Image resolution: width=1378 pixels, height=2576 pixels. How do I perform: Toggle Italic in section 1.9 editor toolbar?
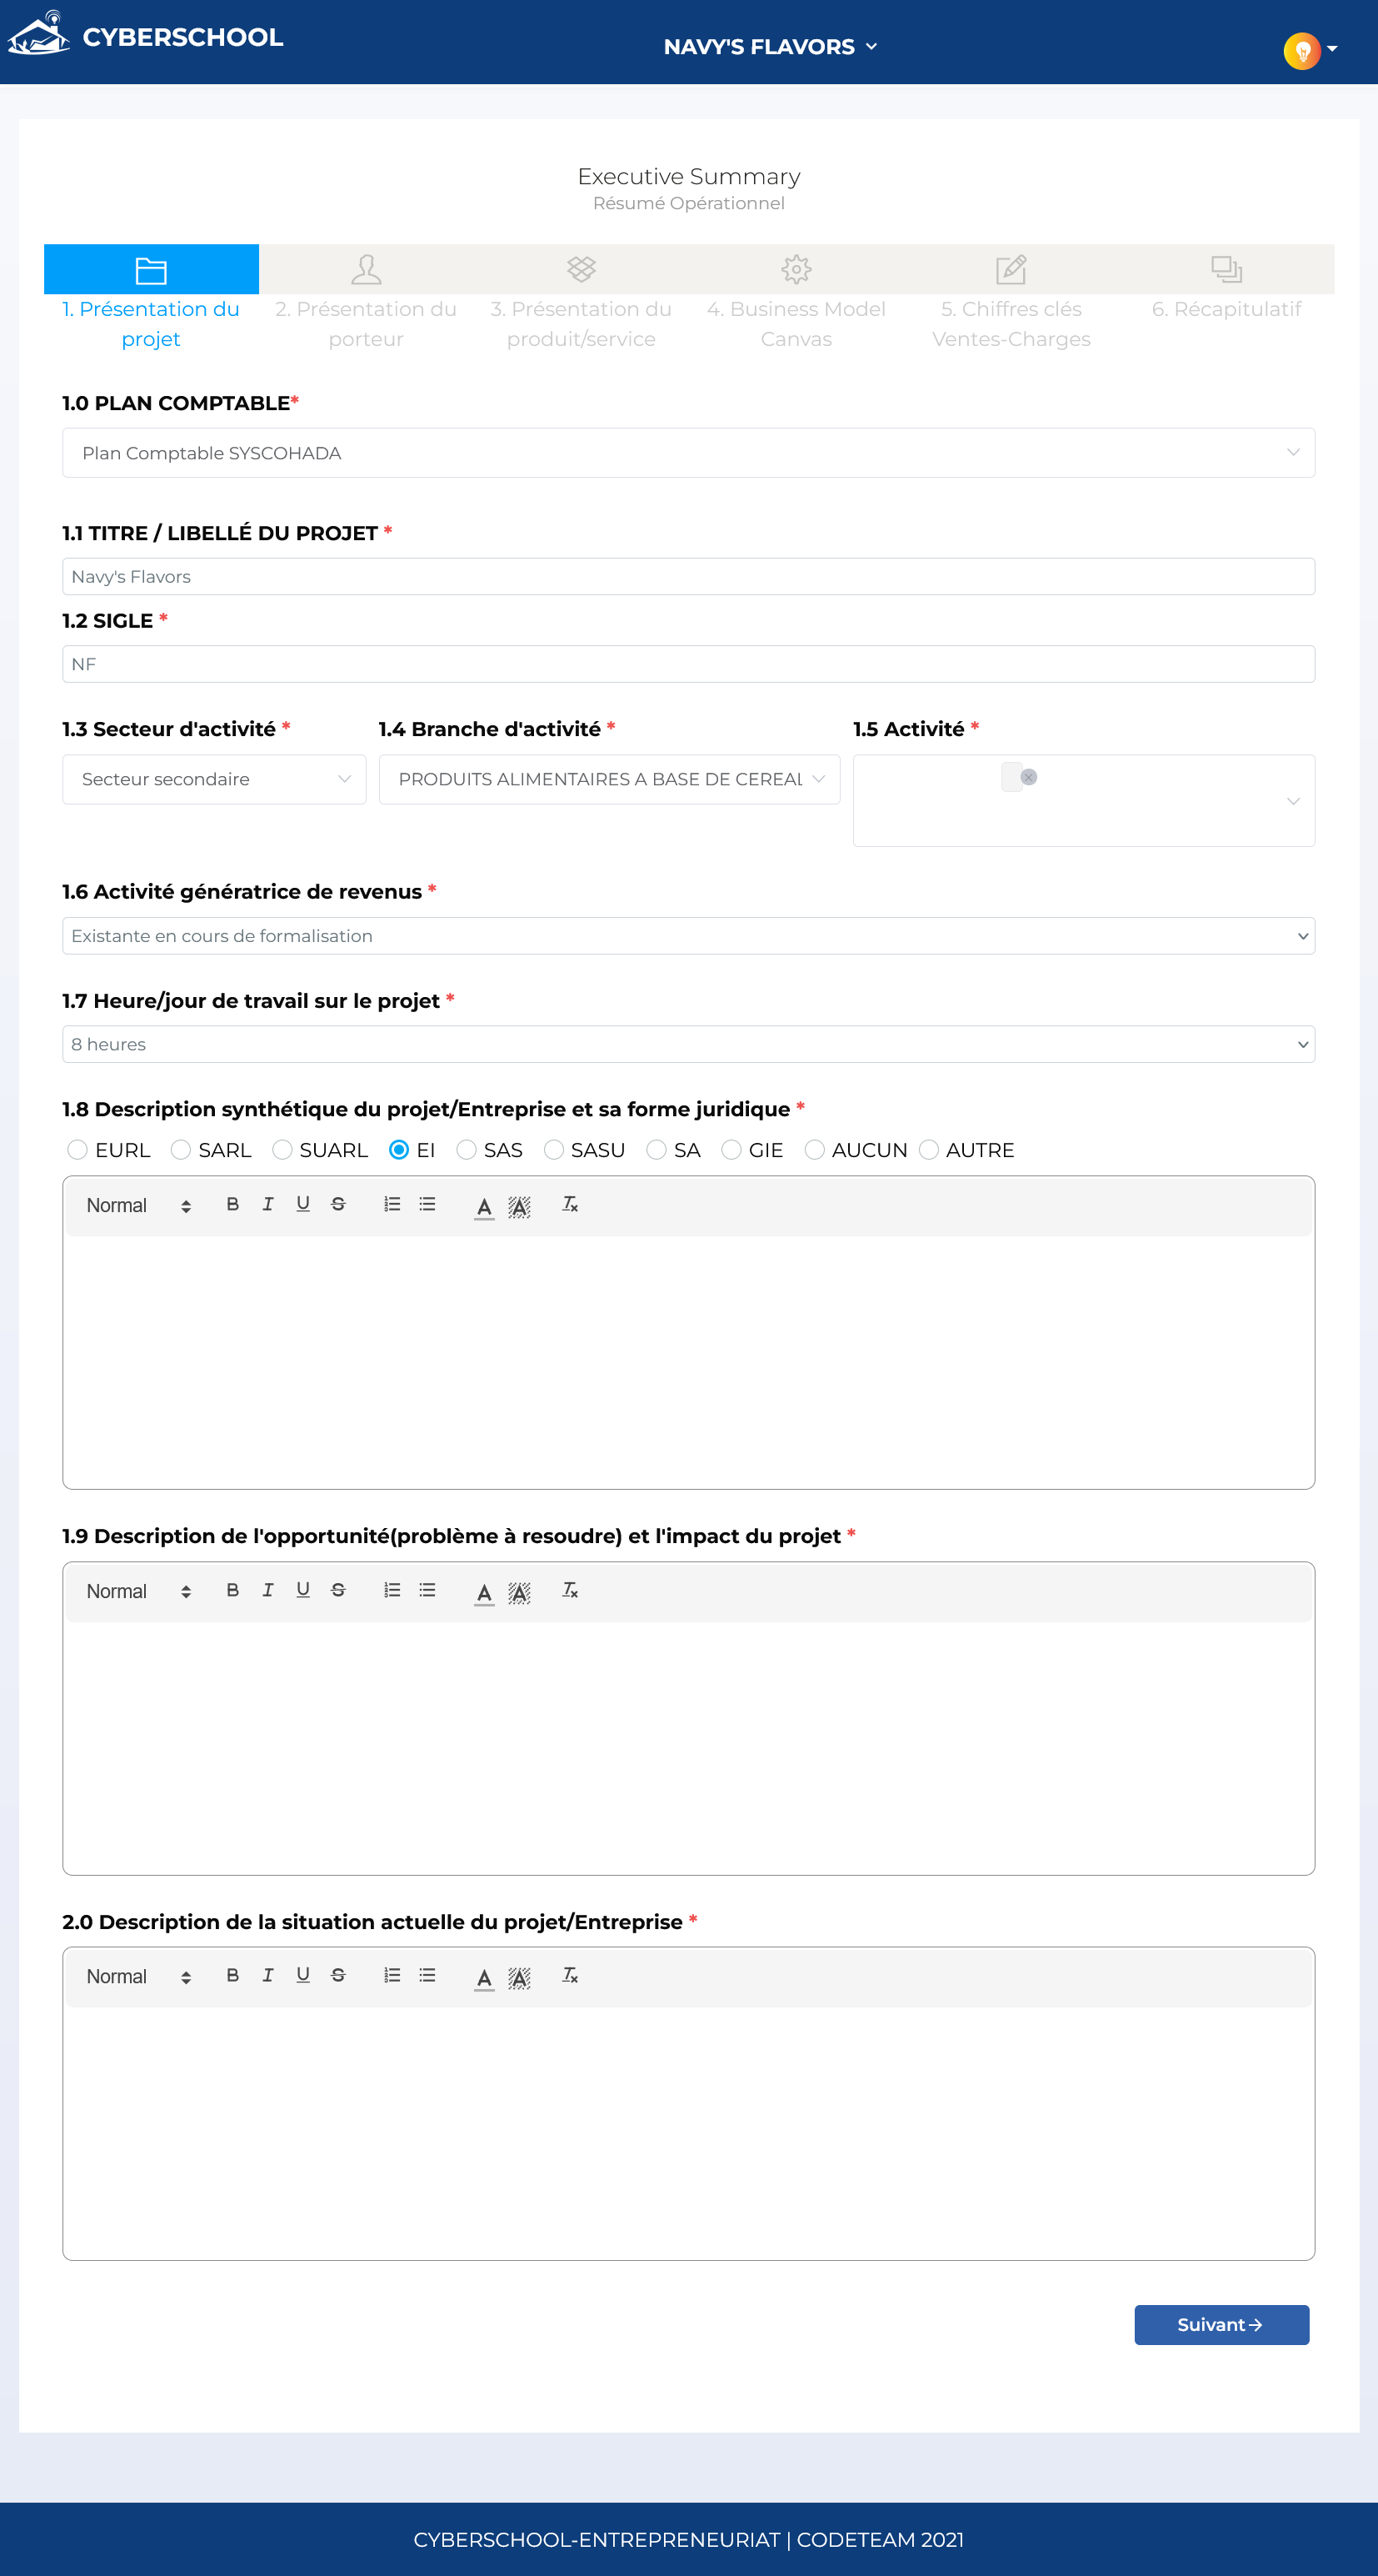(x=267, y=1590)
